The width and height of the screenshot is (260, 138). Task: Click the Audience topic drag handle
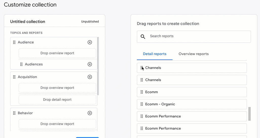pyautogui.click(x=14, y=42)
